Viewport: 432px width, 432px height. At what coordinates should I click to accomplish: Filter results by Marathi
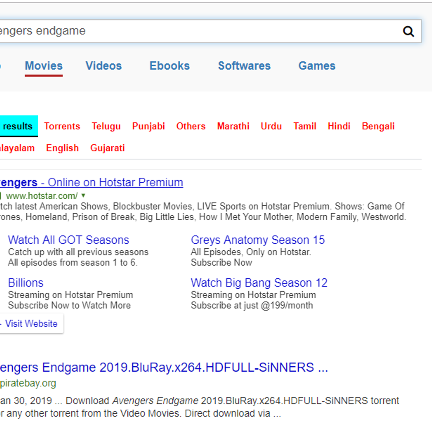233,126
